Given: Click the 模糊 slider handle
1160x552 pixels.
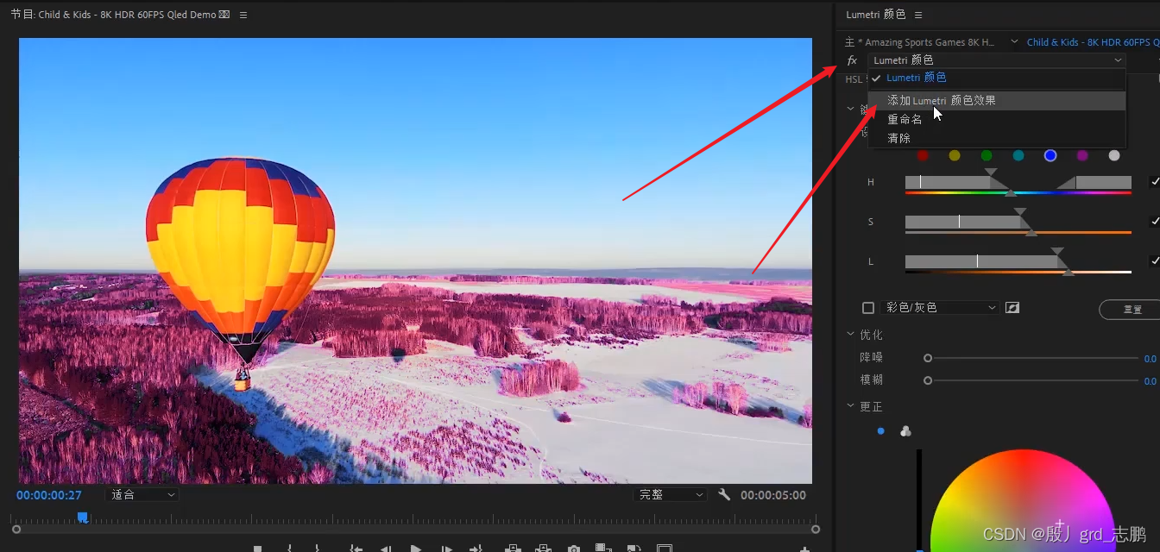Looking at the screenshot, I should pos(928,380).
